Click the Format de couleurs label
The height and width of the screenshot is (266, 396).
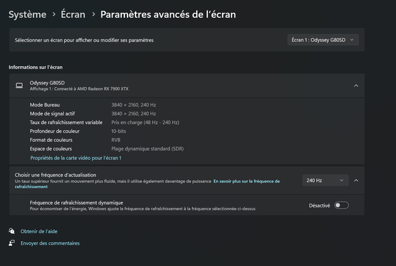click(x=51, y=140)
